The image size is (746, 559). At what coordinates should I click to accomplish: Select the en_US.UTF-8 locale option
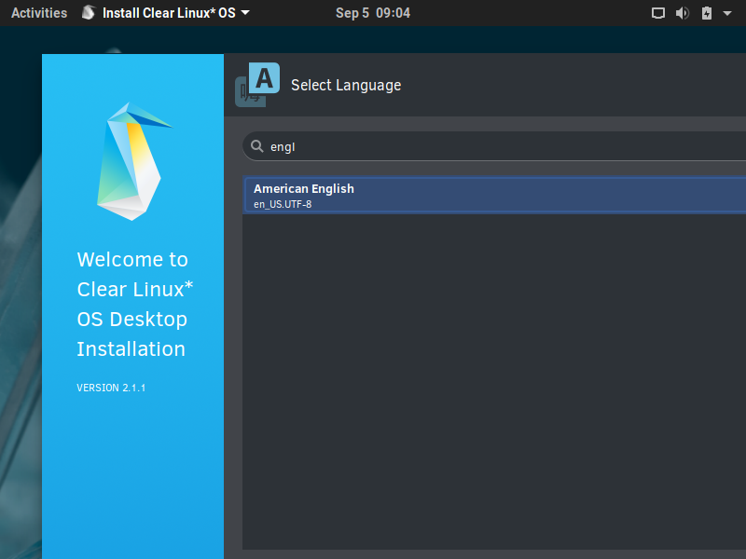[x=280, y=203]
